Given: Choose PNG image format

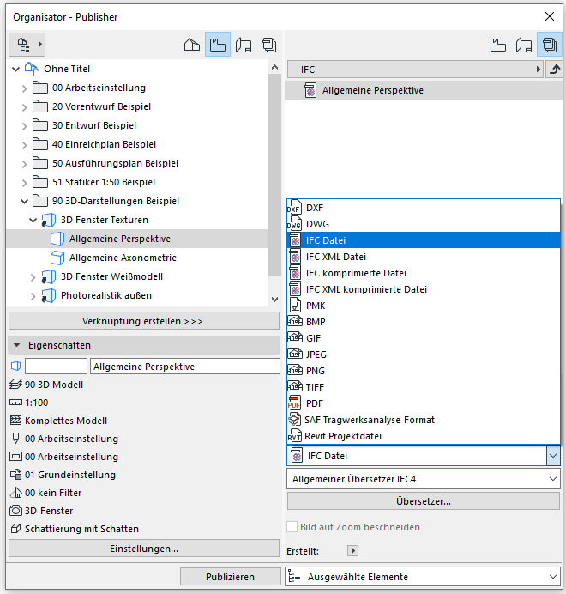Looking at the screenshot, I should [424, 371].
